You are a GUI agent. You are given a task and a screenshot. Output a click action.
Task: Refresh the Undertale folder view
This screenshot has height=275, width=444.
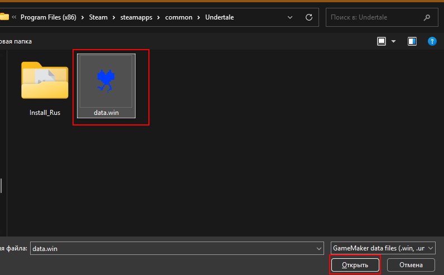coord(309,17)
